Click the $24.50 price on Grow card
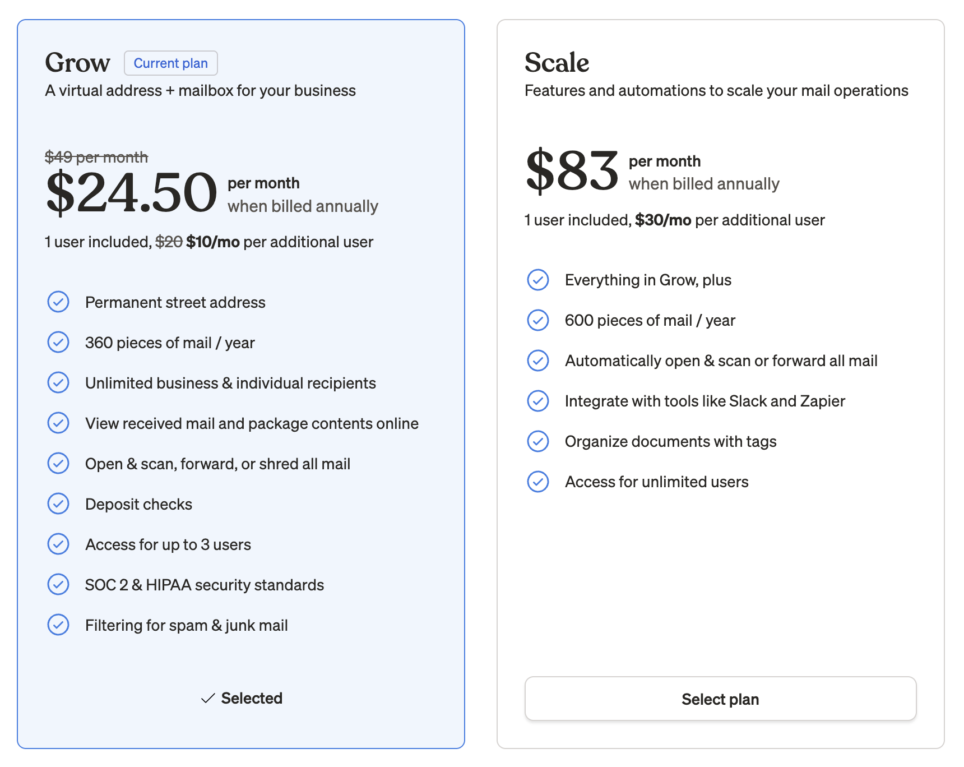The width and height of the screenshot is (964, 767). coord(131,193)
